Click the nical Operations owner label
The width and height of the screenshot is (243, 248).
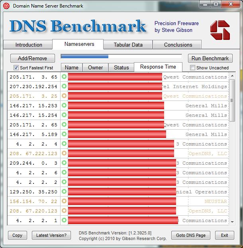(202, 192)
